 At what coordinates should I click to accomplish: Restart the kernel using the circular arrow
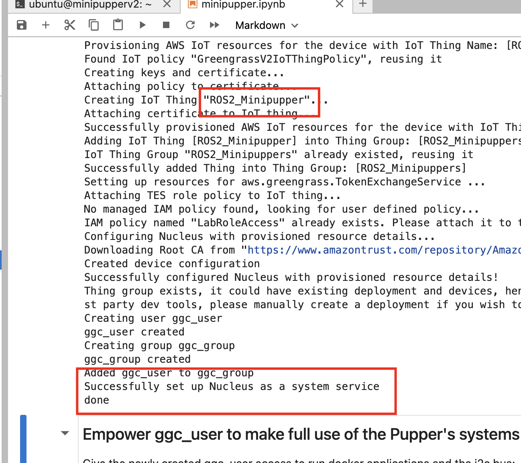point(190,25)
